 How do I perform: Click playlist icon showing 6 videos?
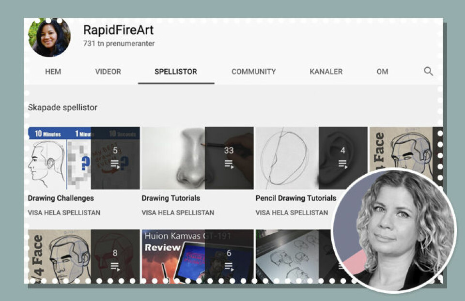click(x=229, y=266)
